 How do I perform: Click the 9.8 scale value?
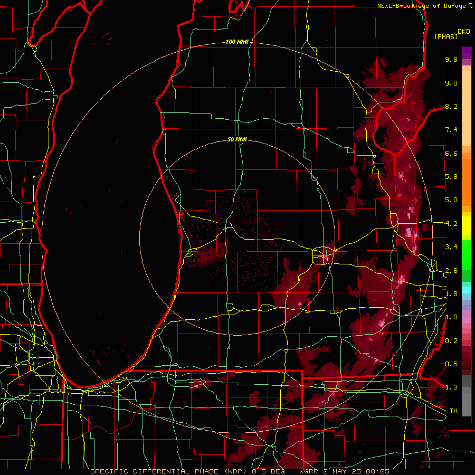coord(451,59)
